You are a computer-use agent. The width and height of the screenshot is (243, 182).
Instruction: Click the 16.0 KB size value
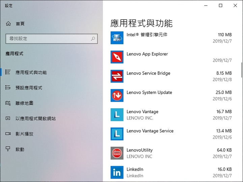224,169
